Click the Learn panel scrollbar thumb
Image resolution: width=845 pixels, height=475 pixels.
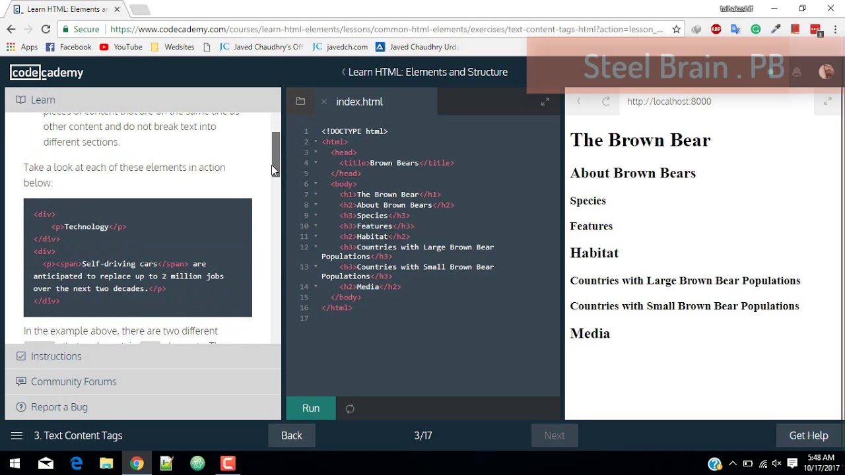pos(276,154)
